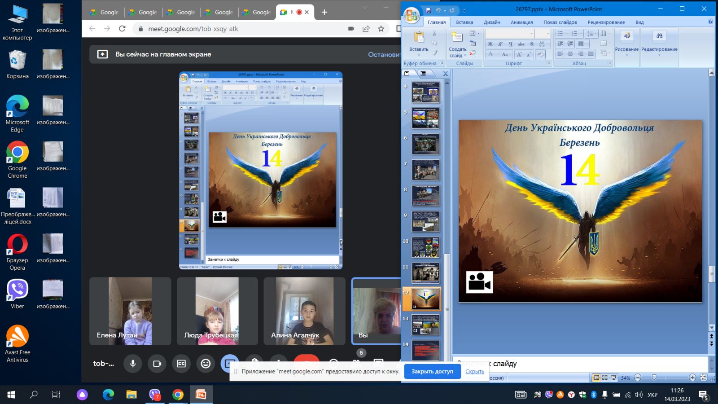Toggle text shadow S formatting
The image size is (718, 404).
tap(532, 44)
